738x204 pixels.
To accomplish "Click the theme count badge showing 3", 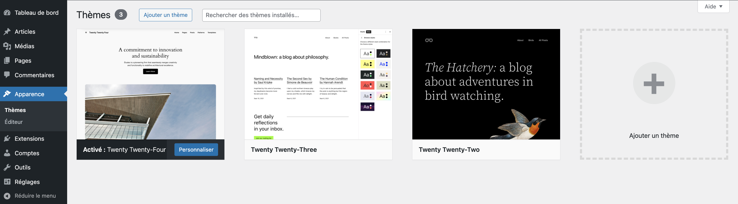I will (121, 14).
